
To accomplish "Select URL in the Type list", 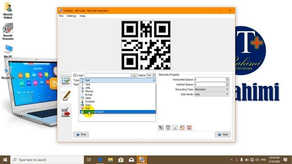I will tap(117, 88).
